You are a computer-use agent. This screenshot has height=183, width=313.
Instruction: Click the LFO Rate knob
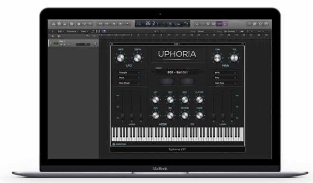click(x=120, y=58)
